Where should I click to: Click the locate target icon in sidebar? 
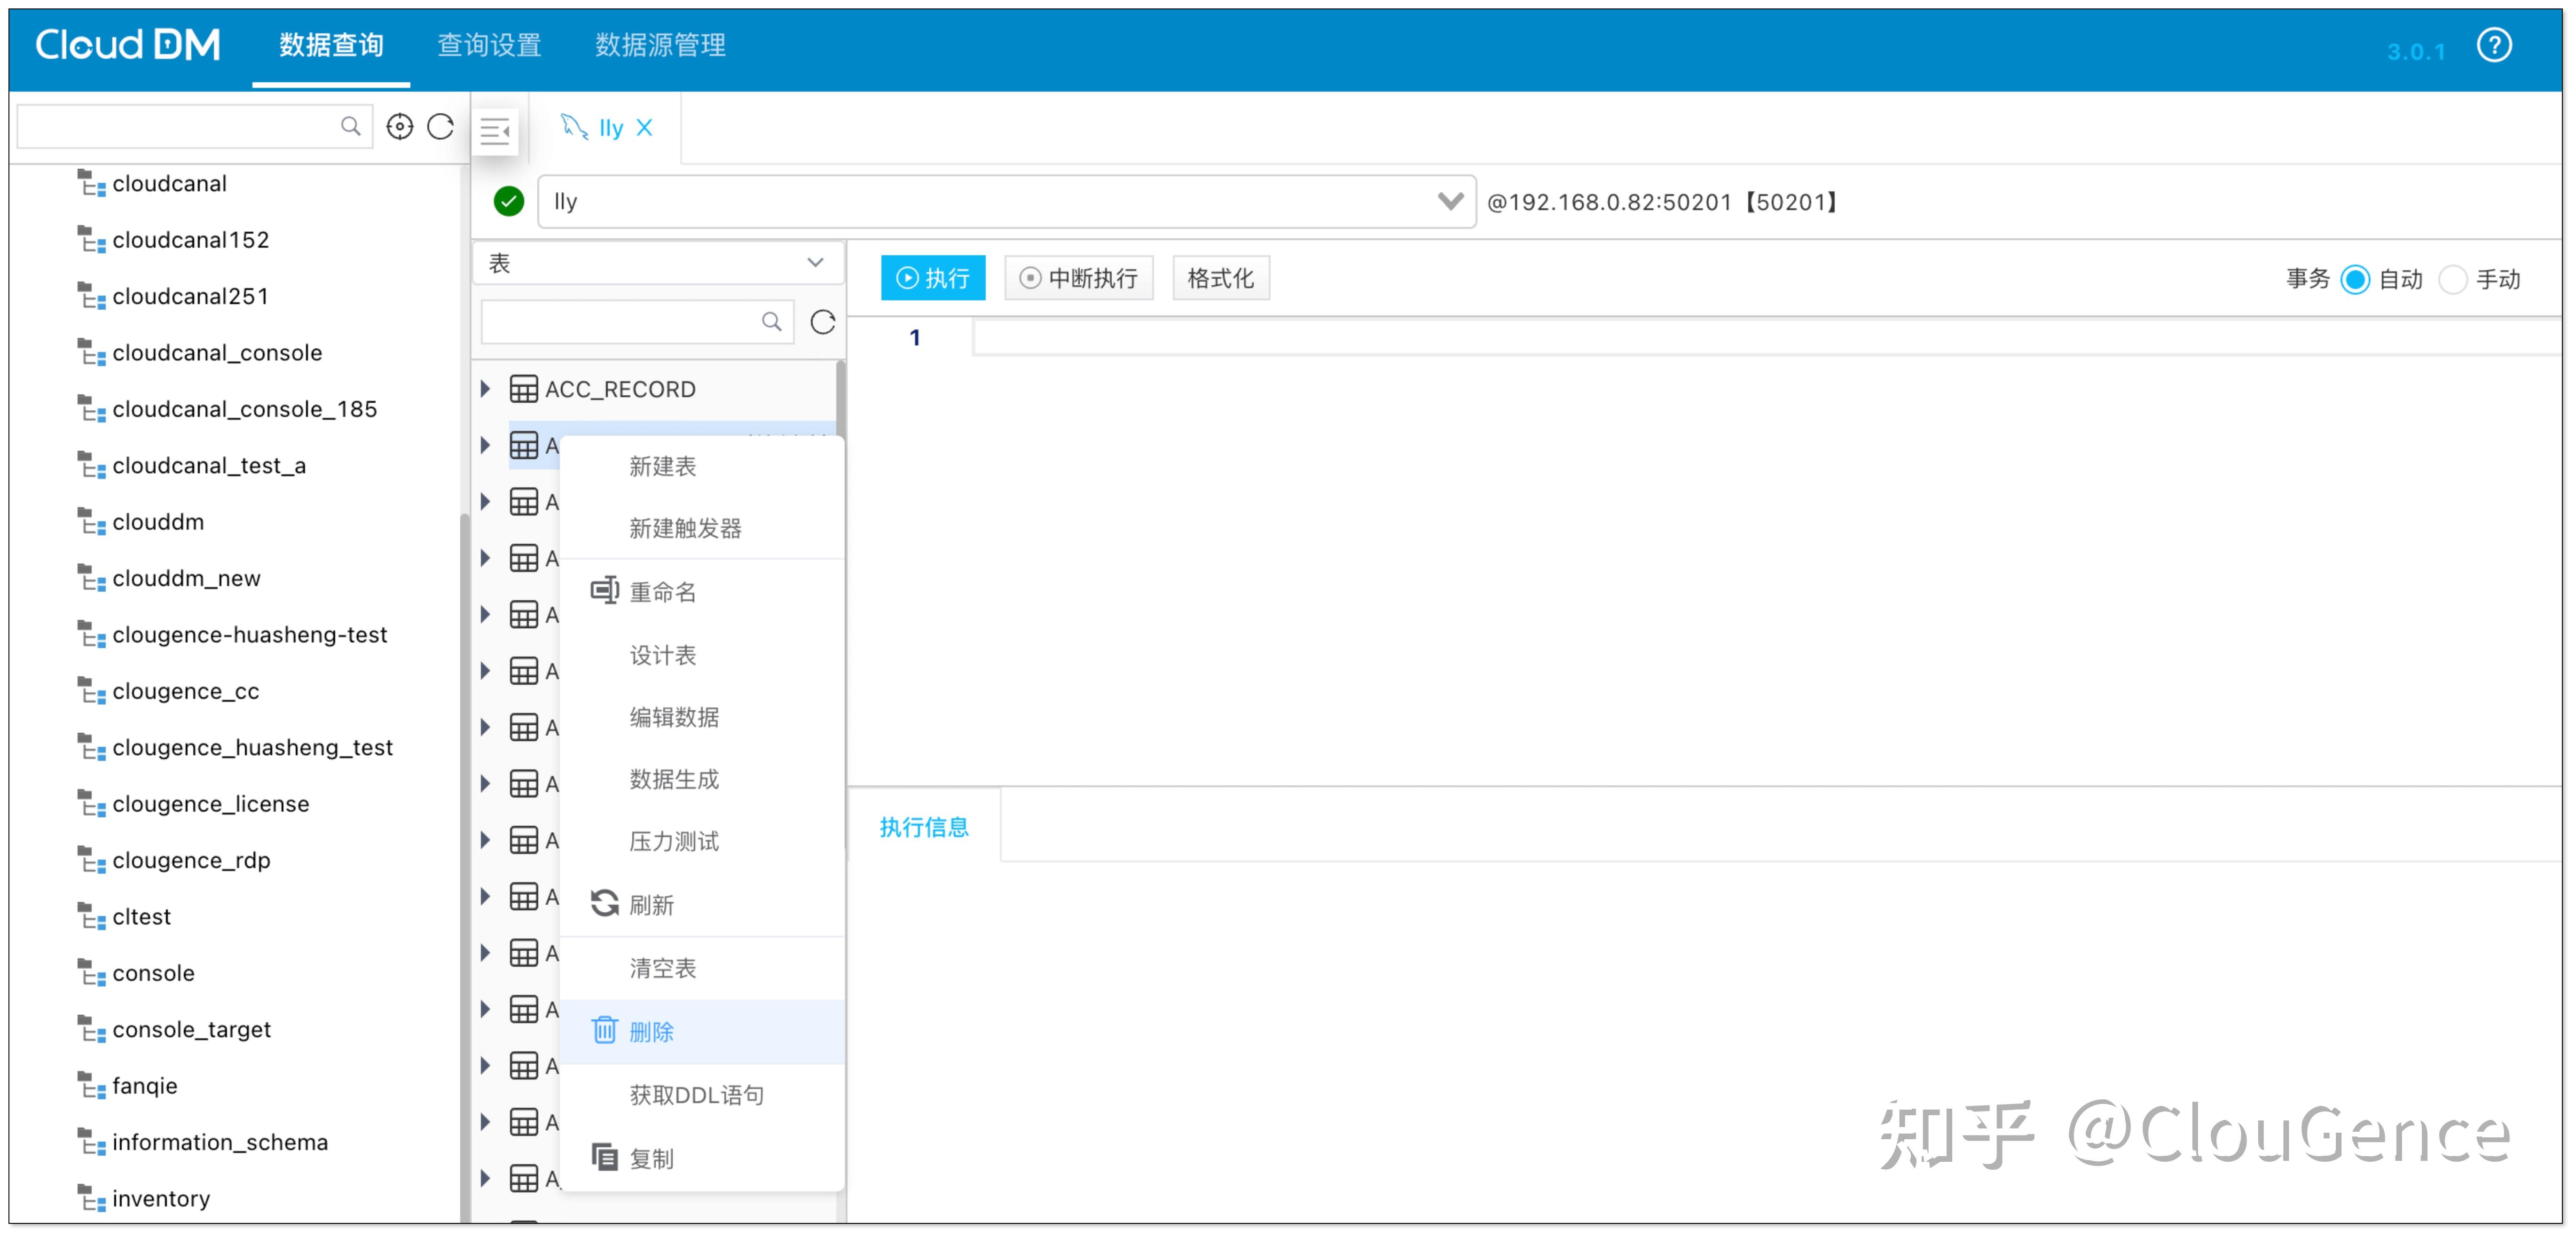point(399,127)
